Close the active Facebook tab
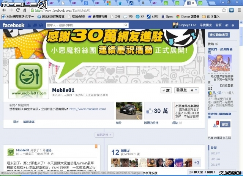This screenshot has width=243, height=176. pyautogui.click(x=193, y=3)
